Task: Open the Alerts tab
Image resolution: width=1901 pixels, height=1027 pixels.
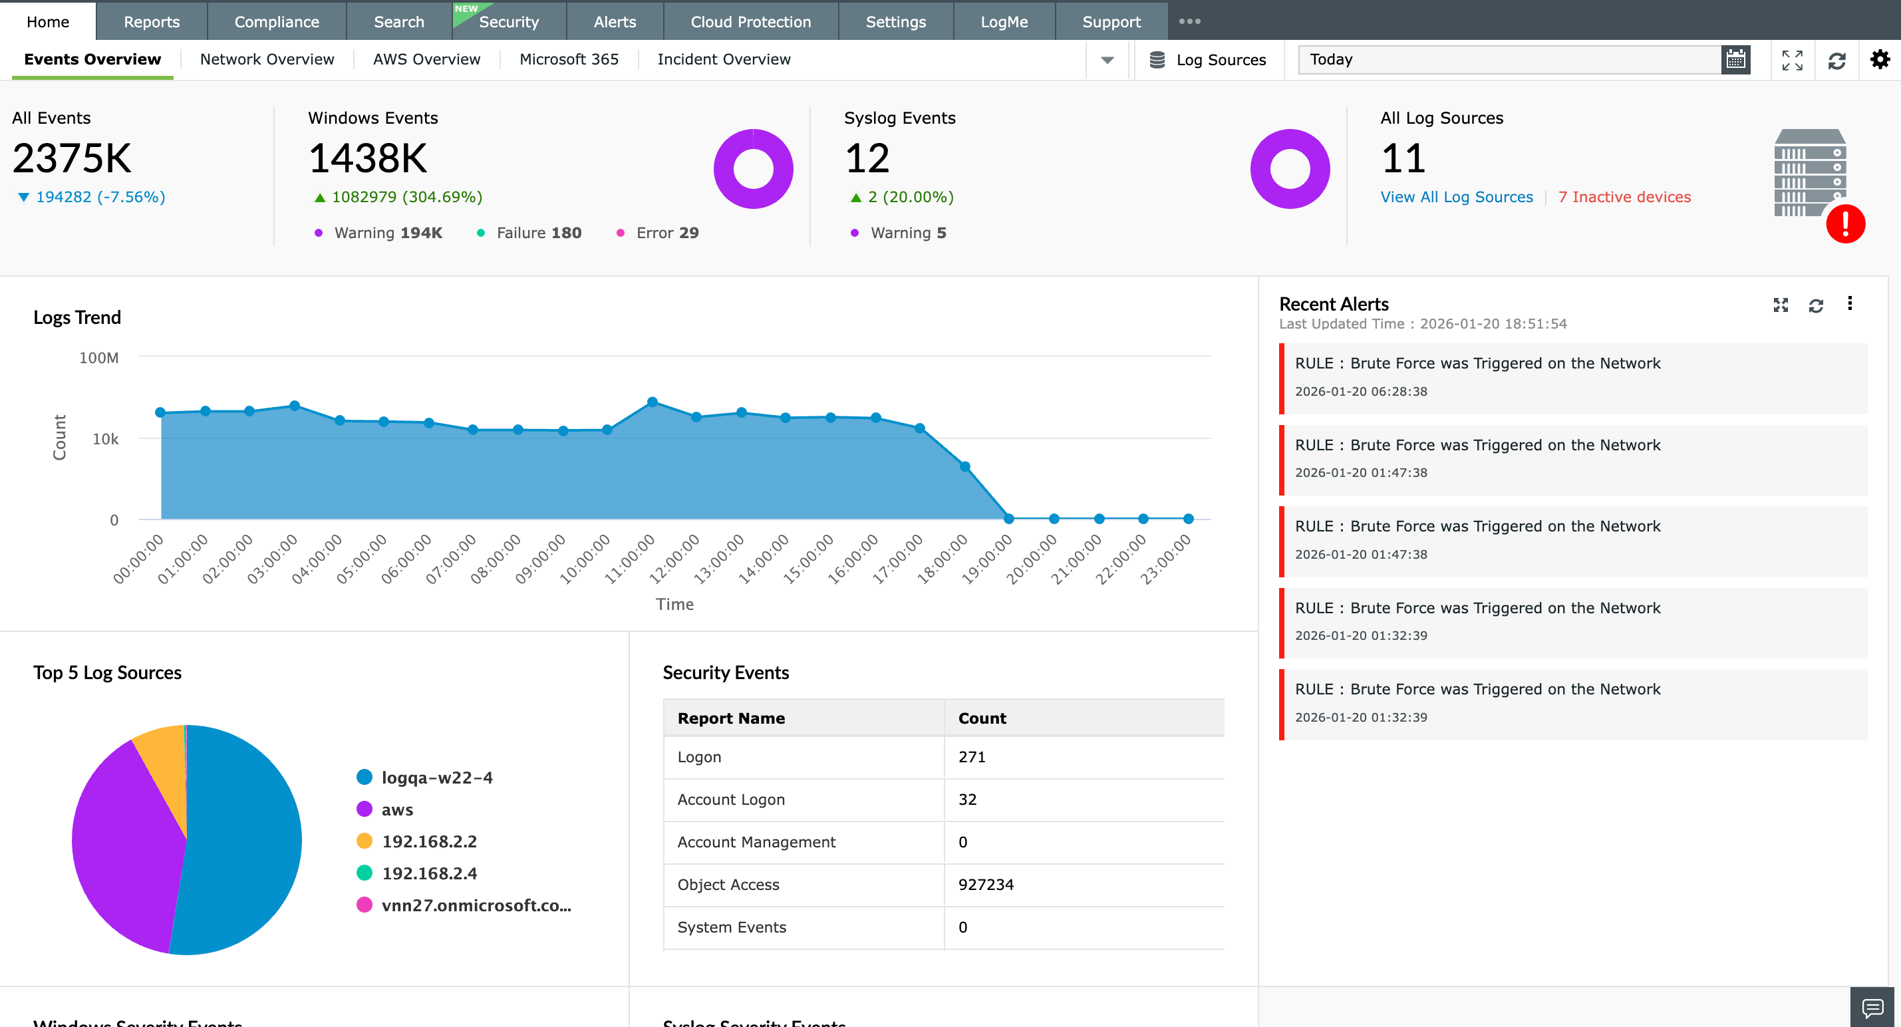Action: point(615,21)
